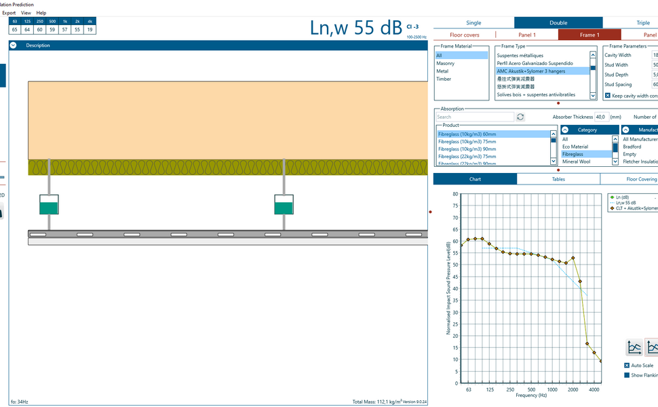
Task: Open the Export menu
Action: [9, 13]
